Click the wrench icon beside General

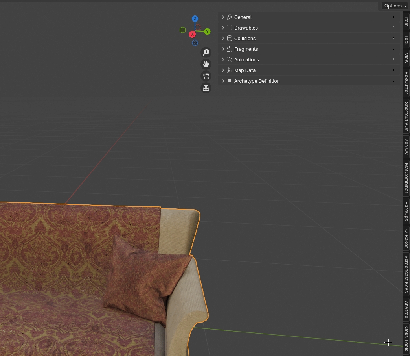tap(230, 17)
